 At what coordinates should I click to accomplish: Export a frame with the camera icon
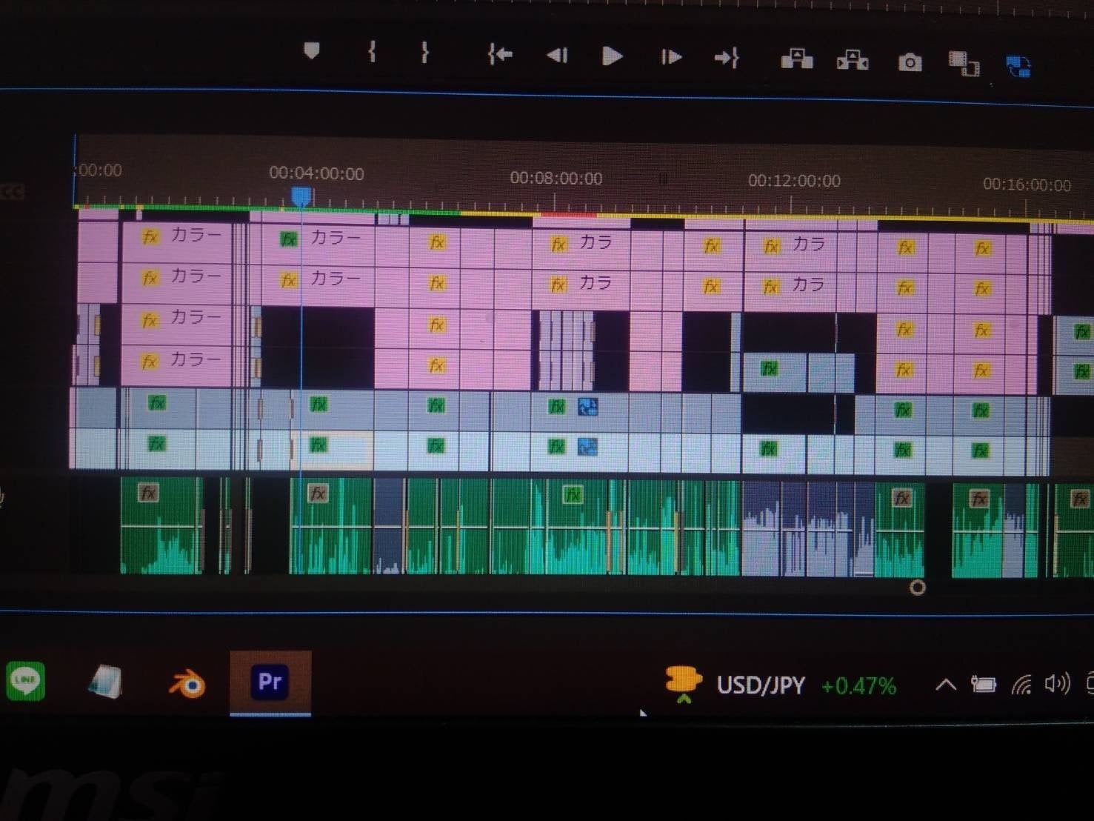point(910,62)
